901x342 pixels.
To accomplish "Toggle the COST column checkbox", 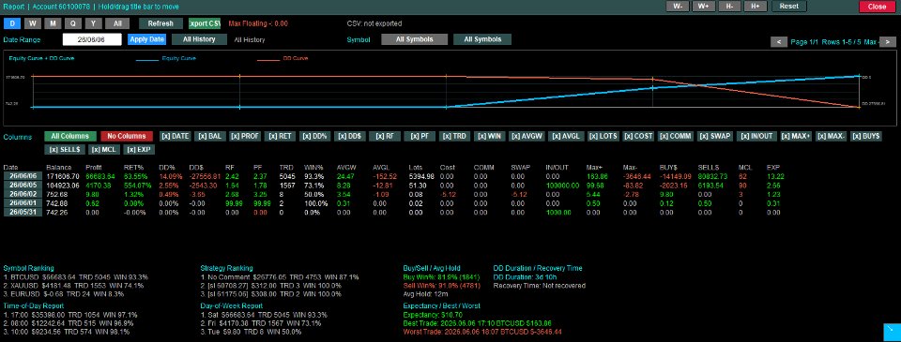I will pos(639,137).
